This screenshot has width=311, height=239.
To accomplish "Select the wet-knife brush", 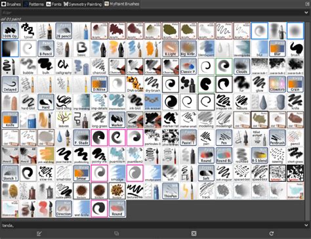I will coord(81,209).
